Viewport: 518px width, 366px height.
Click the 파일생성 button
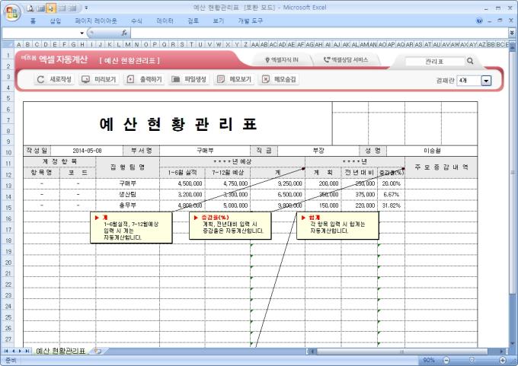pyautogui.click(x=189, y=79)
